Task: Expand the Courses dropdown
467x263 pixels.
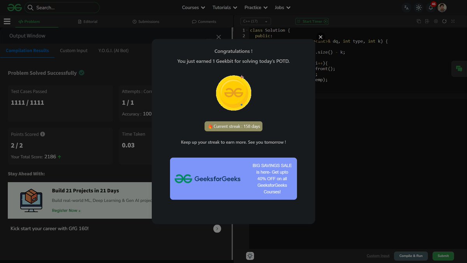Action: [x=193, y=7]
